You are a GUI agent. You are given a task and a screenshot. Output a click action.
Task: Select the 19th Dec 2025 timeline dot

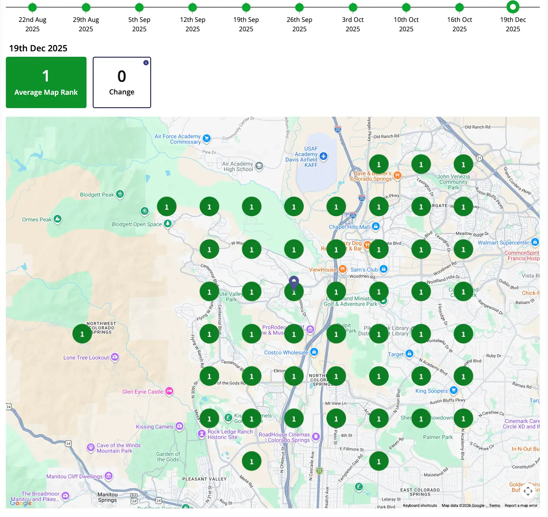[x=513, y=7]
